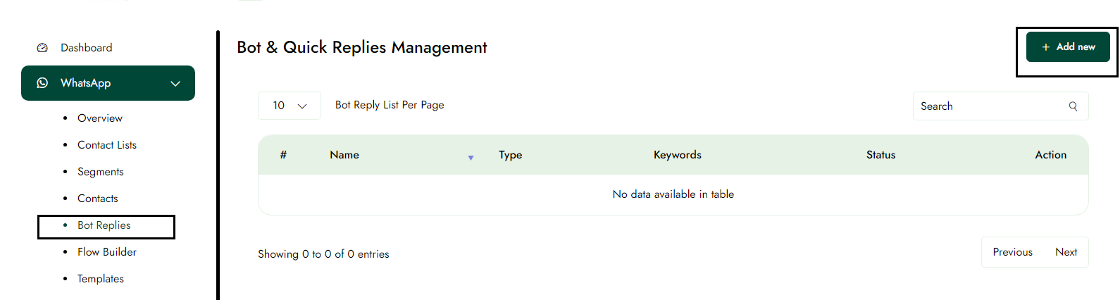The width and height of the screenshot is (1120, 300).
Task: Go to Contact Lists
Action: (106, 145)
